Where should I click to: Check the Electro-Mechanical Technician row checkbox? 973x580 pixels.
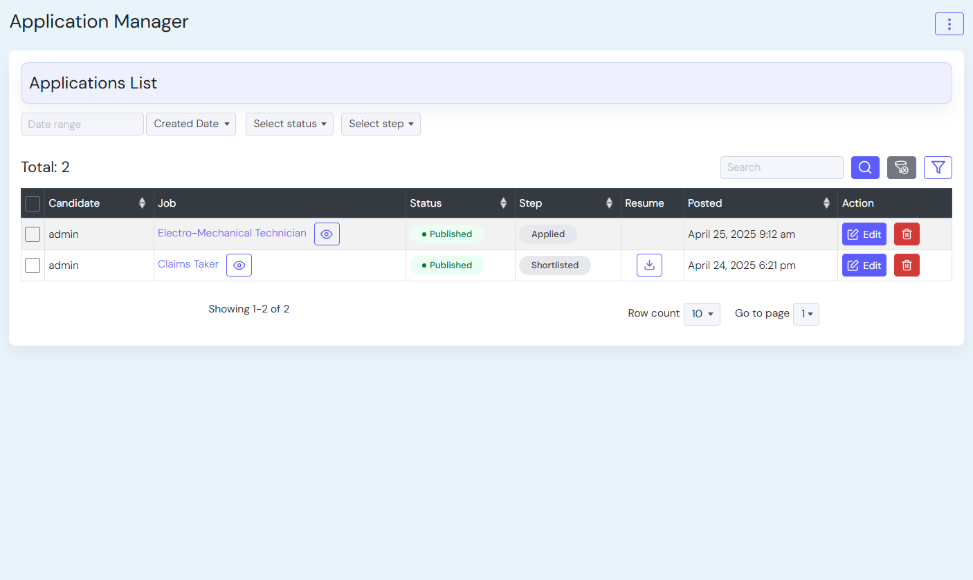pyautogui.click(x=33, y=234)
